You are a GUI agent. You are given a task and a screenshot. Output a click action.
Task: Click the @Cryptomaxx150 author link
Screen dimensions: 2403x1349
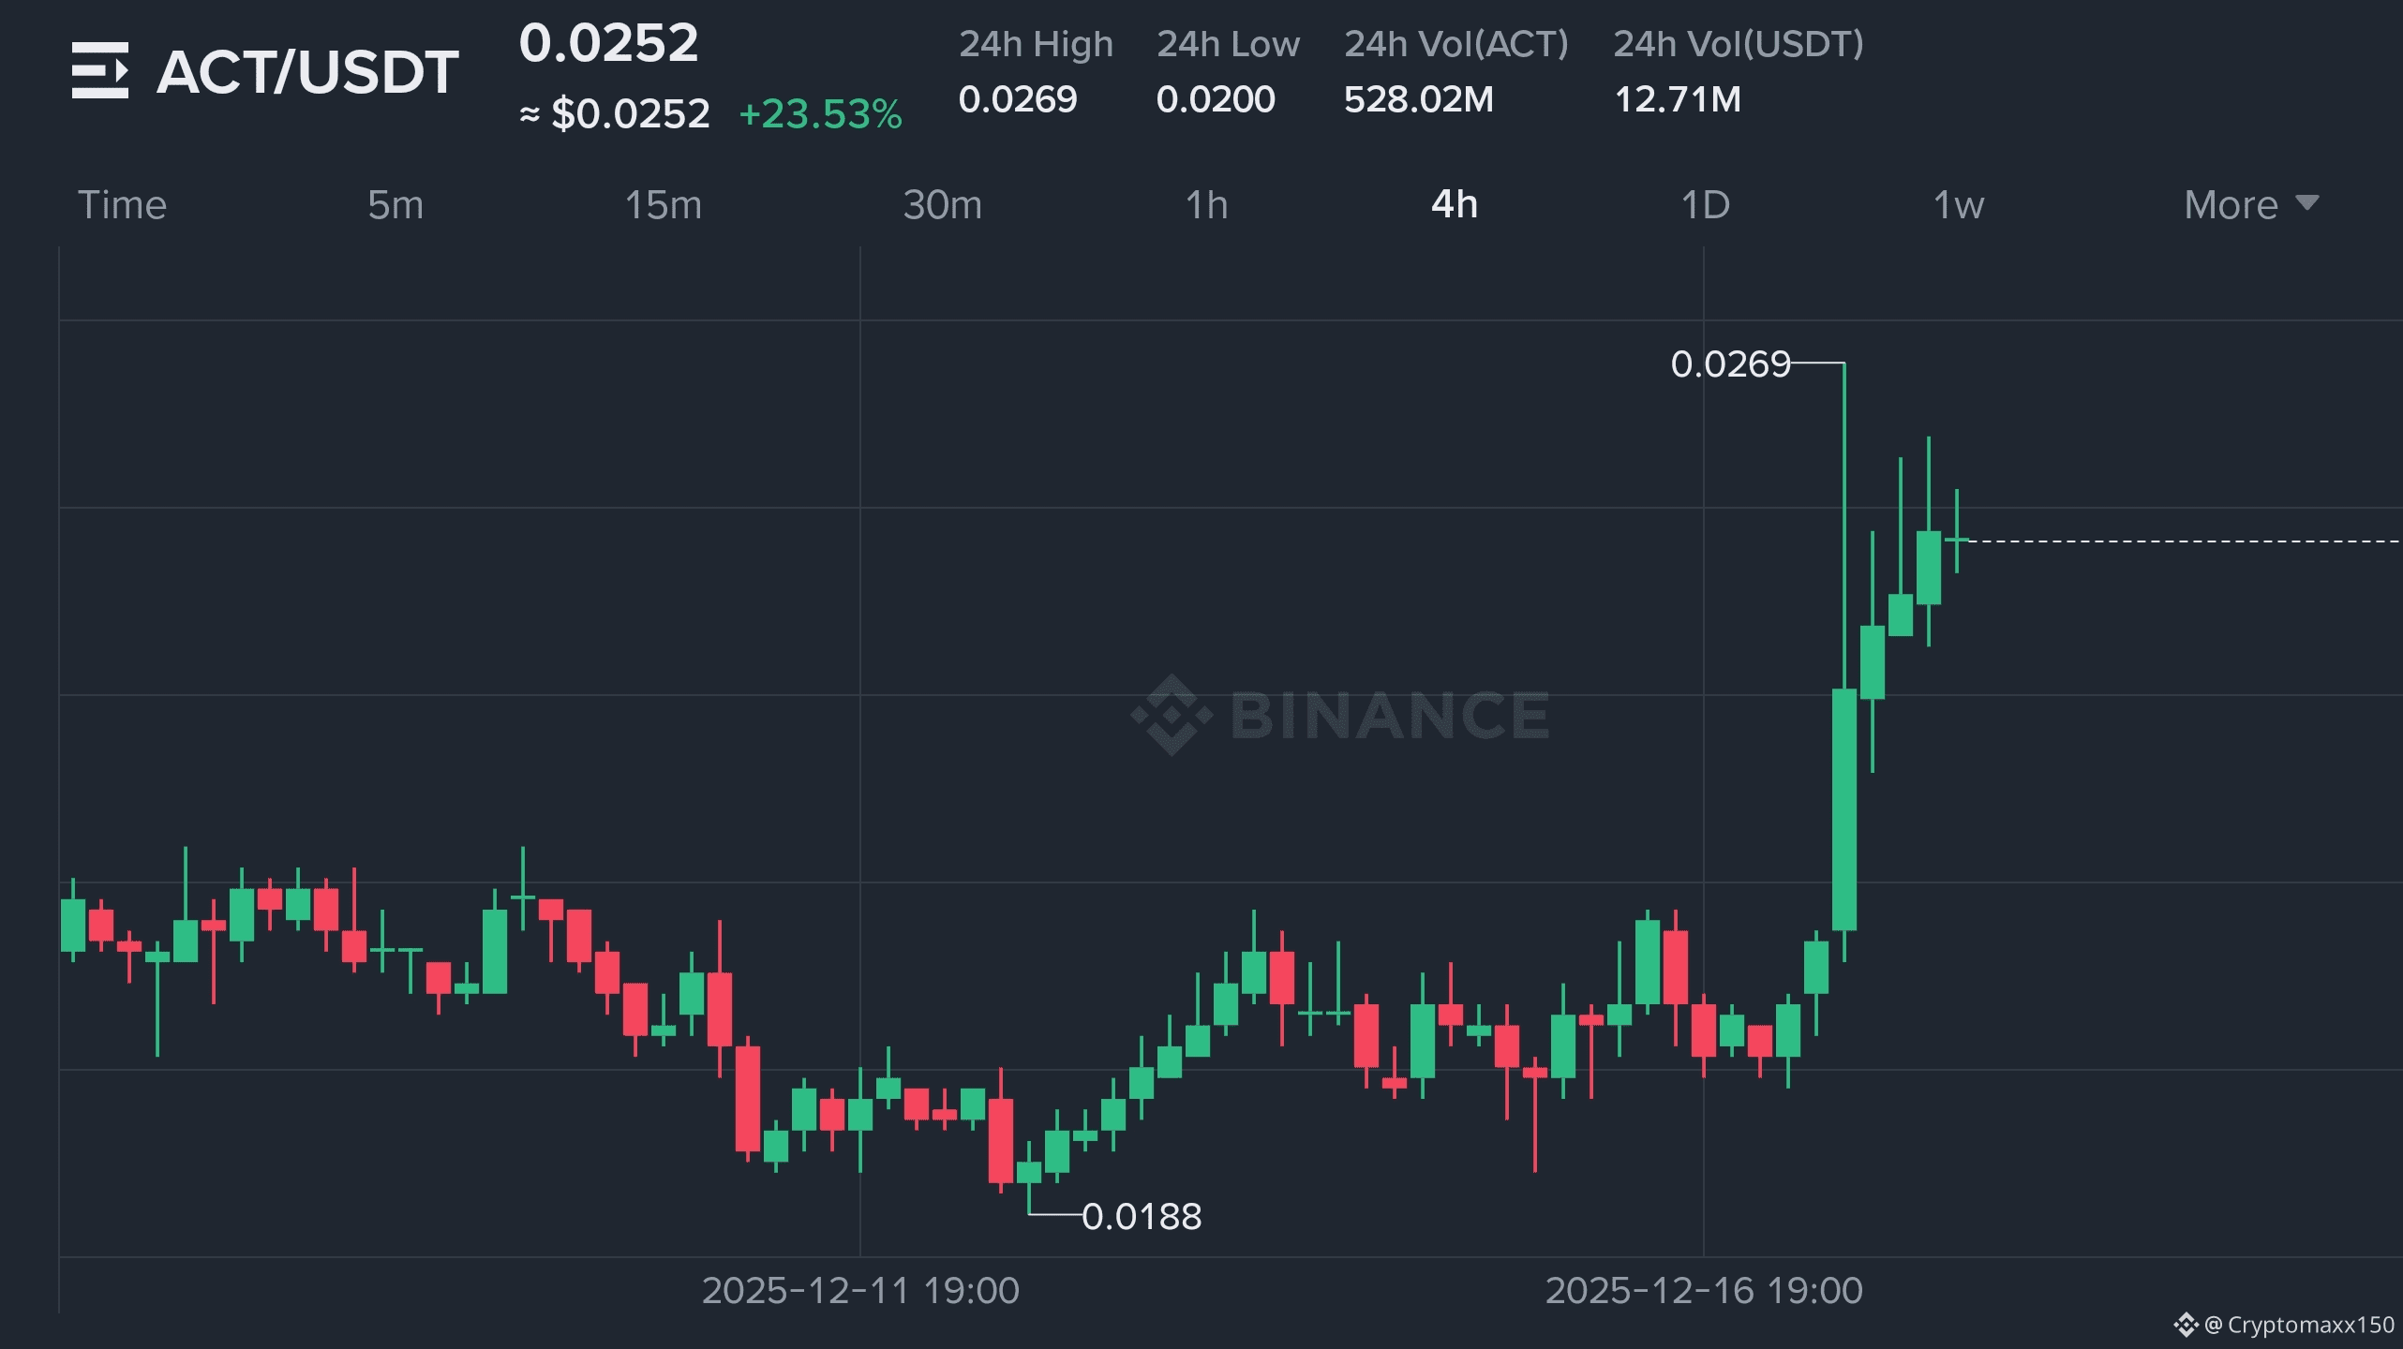(x=2301, y=1325)
